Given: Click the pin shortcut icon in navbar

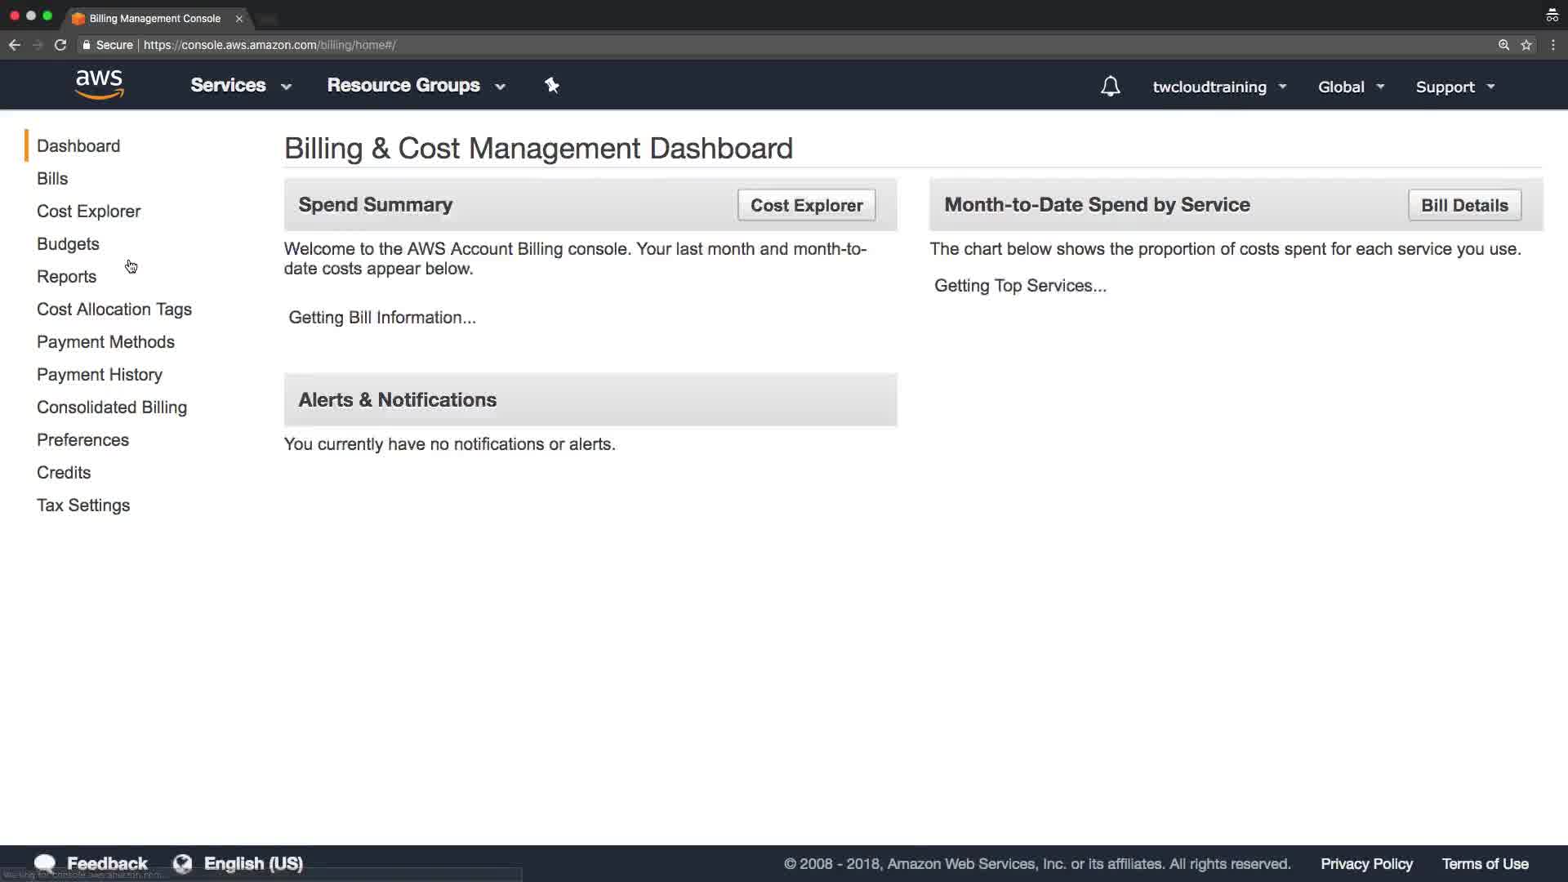Looking at the screenshot, I should click(x=552, y=86).
